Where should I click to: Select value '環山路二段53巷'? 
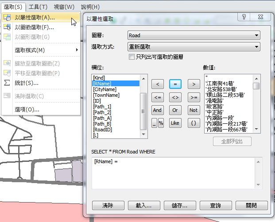pyautogui.click(x=229, y=95)
